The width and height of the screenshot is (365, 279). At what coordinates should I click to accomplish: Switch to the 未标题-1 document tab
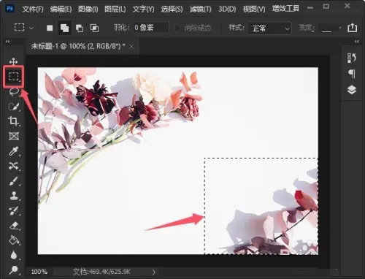click(x=78, y=46)
